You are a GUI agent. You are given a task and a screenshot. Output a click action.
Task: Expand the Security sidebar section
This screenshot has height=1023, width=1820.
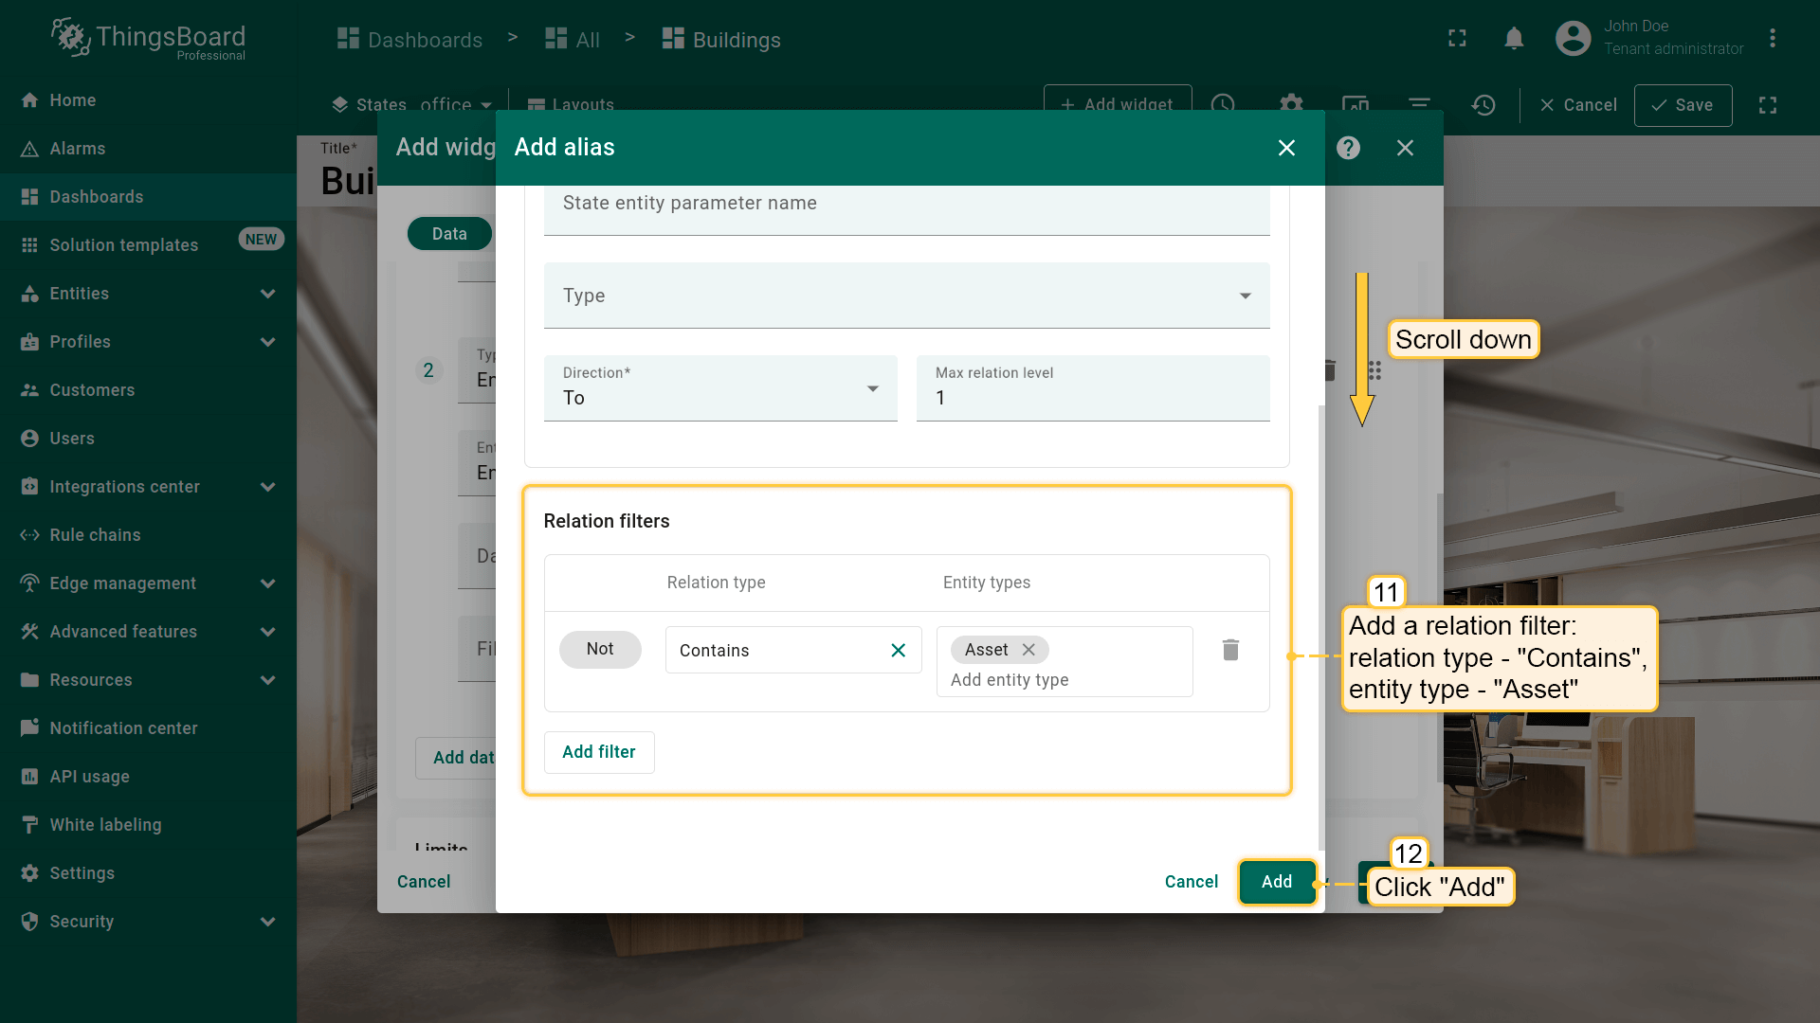click(x=267, y=922)
